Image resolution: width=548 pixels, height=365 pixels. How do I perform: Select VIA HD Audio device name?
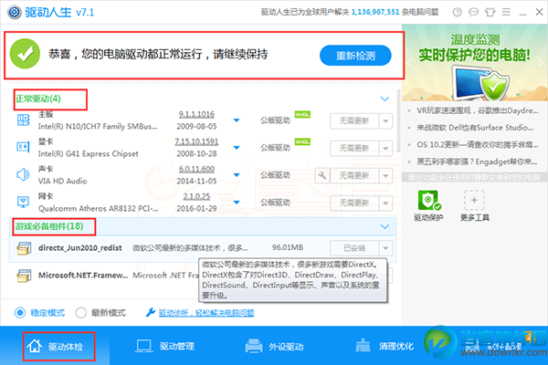click(62, 181)
